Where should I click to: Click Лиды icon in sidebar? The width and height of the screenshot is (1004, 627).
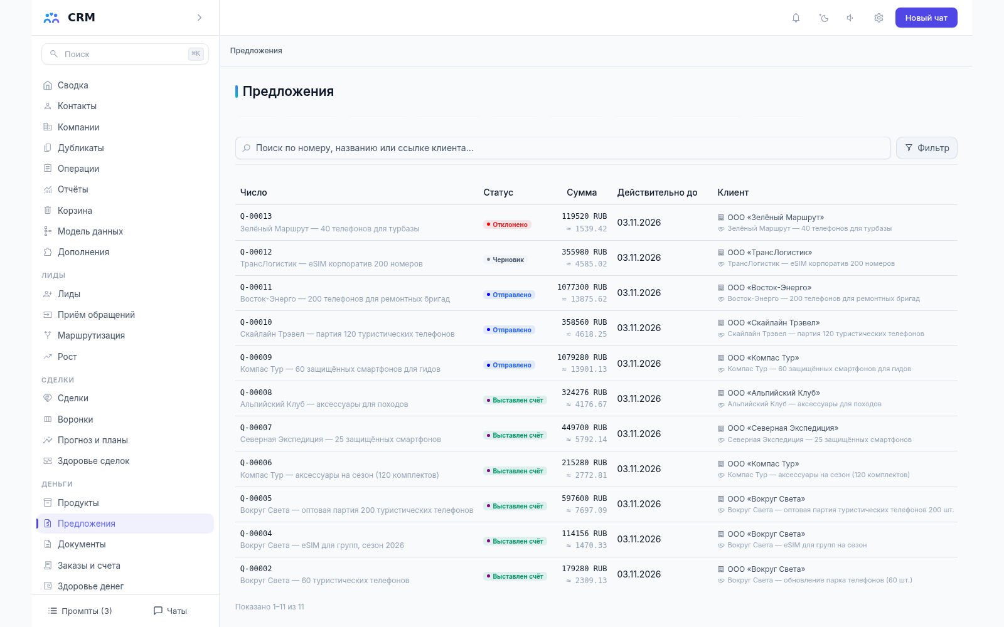(48, 293)
